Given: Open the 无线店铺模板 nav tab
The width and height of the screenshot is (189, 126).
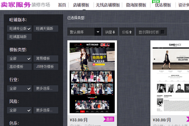Looking at the screenshot, I should (108, 5).
